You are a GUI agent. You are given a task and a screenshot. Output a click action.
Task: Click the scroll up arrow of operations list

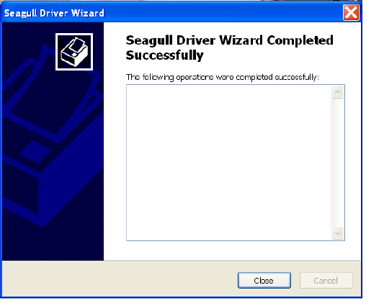[337, 92]
